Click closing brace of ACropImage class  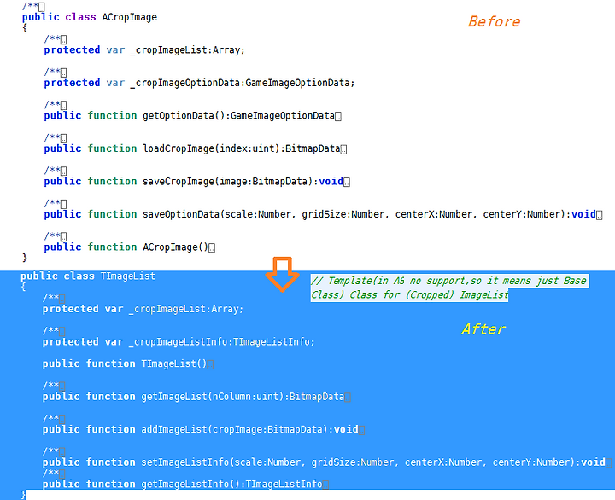pyautogui.click(x=24, y=258)
